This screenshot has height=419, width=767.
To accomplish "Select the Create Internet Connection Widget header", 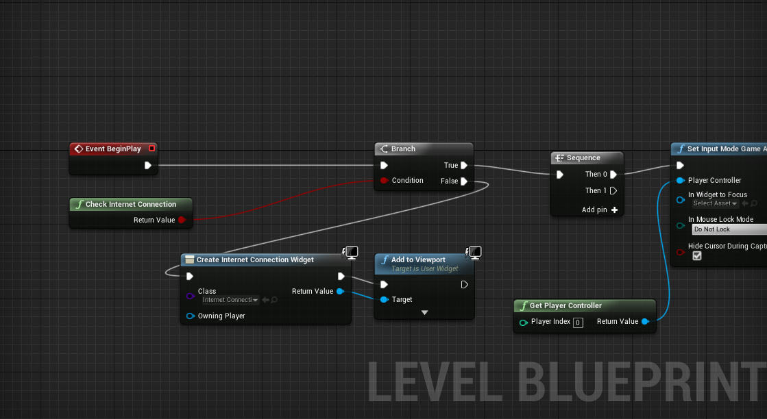I will tap(266, 259).
